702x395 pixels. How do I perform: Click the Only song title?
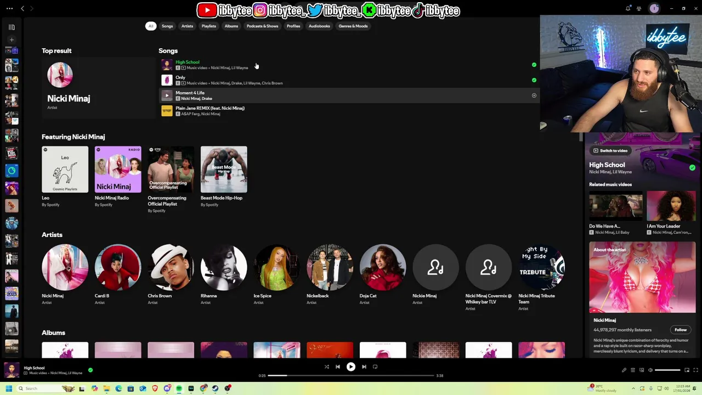pyautogui.click(x=180, y=77)
